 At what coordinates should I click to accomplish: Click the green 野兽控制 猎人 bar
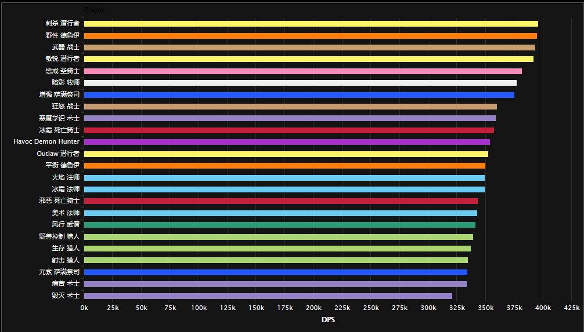tap(279, 237)
